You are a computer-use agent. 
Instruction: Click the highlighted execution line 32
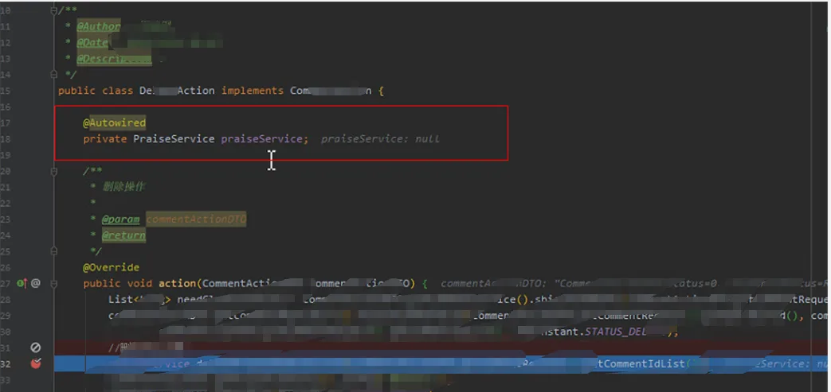pyautogui.click(x=442, y=364)
